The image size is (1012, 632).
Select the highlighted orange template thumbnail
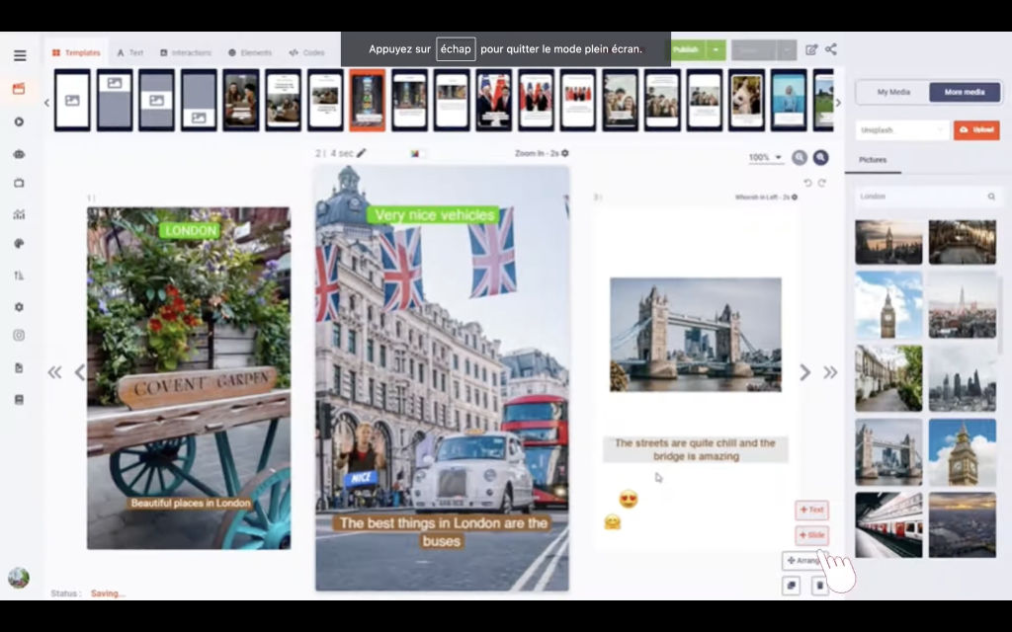pyautogui.click(x=368, y=101)
